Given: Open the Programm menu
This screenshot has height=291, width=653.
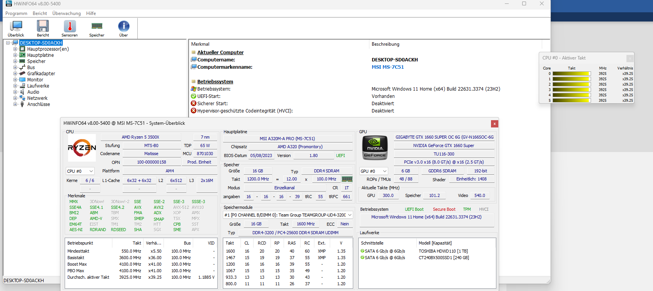Looking at the screenshot, I should 16,13.
